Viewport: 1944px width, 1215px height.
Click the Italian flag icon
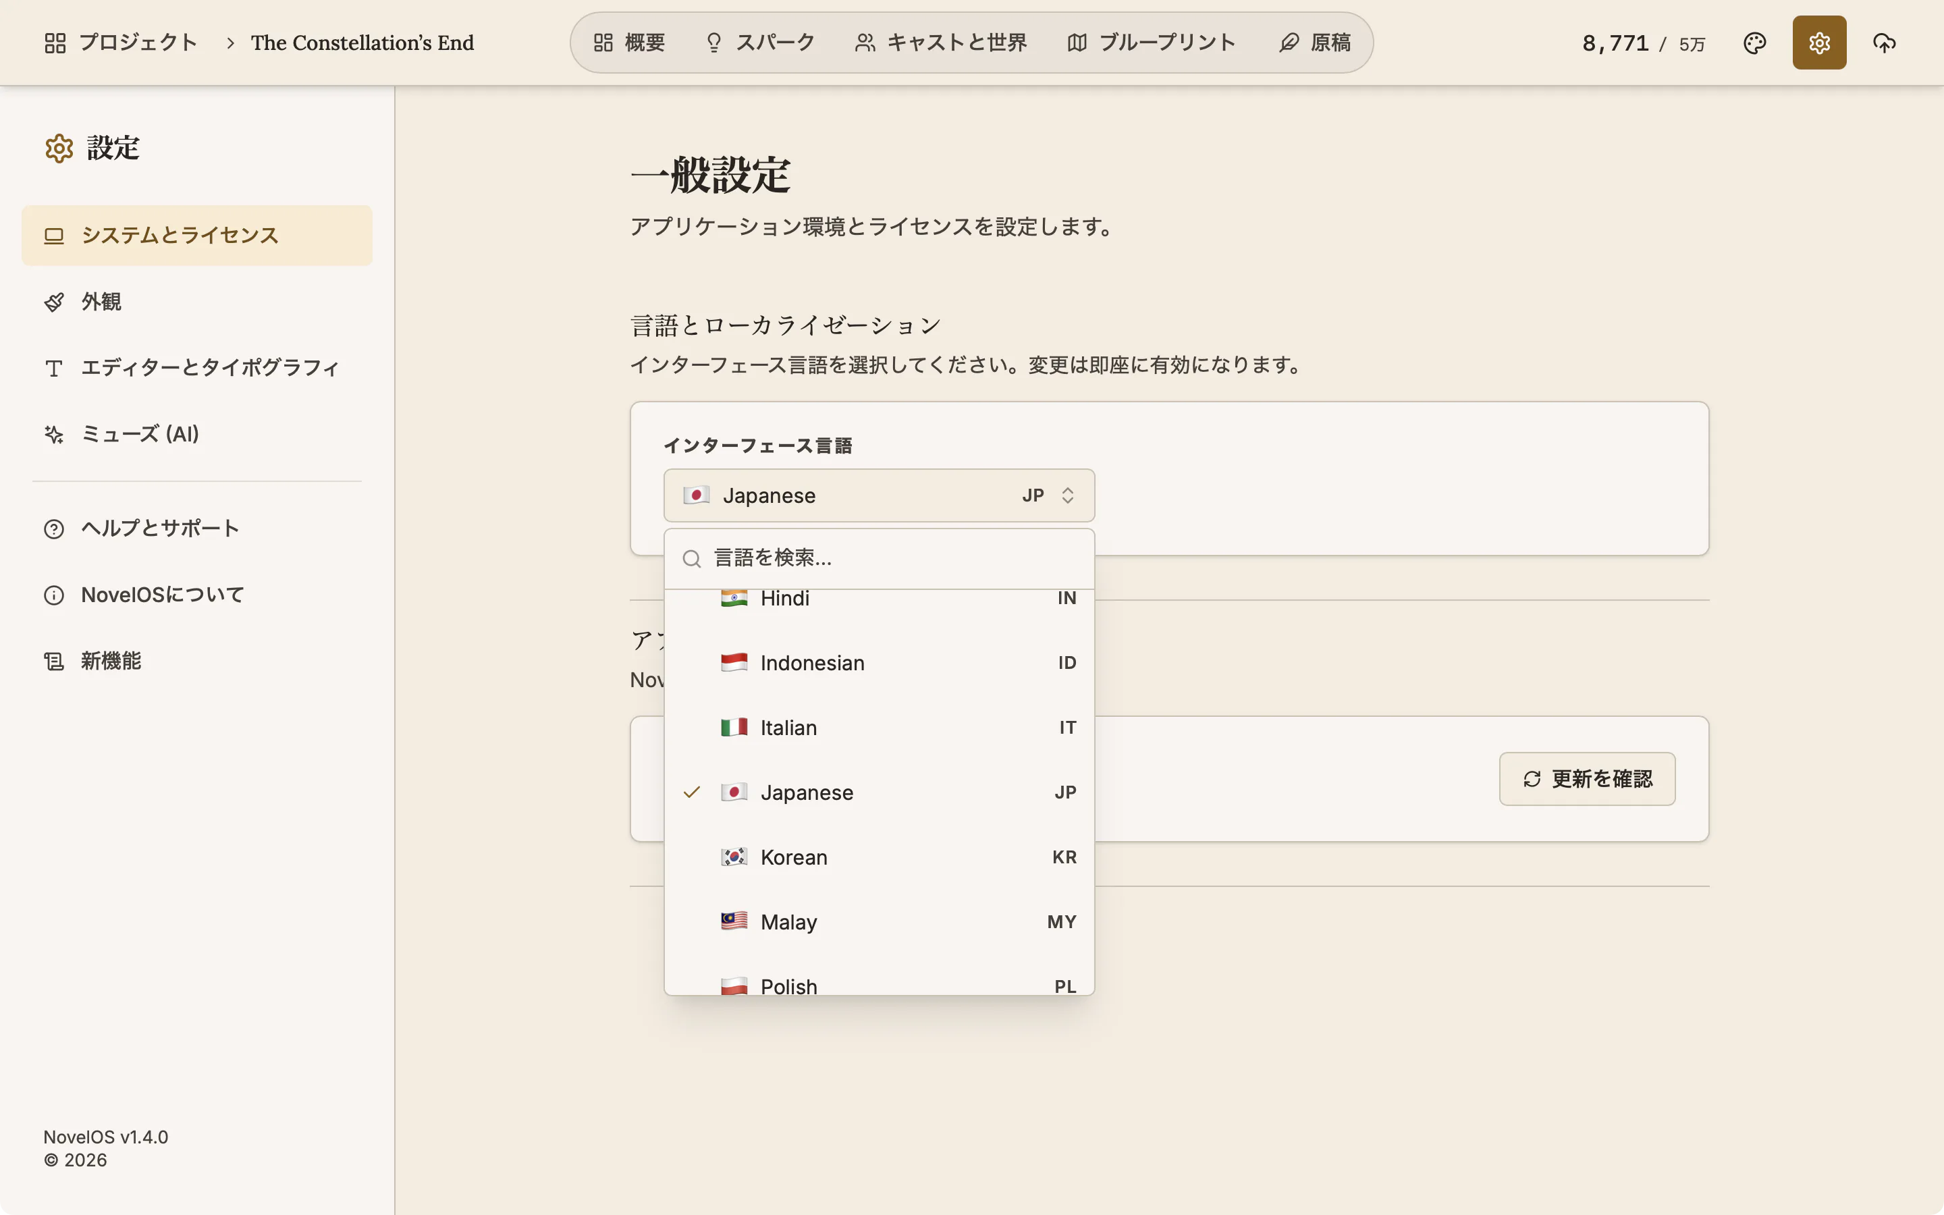(x=734, y=727)
